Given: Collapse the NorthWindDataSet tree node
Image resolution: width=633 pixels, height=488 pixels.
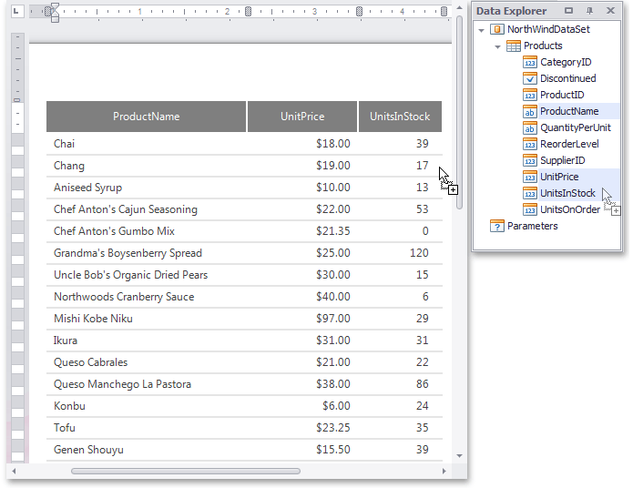Looking at the screenshot, I should point(481,30).
